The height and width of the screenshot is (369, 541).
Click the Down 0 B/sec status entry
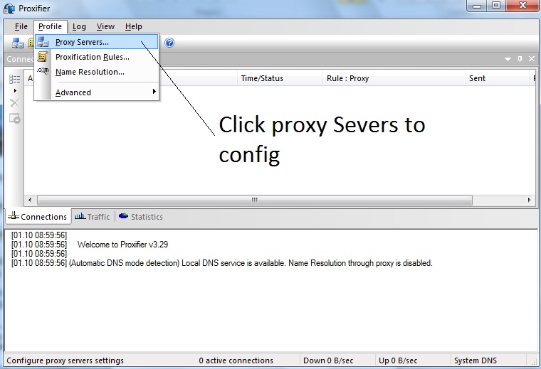[x=328, y=360]
